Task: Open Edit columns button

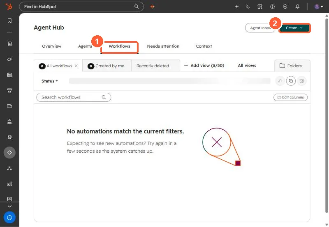Action: tap(290, 97)
